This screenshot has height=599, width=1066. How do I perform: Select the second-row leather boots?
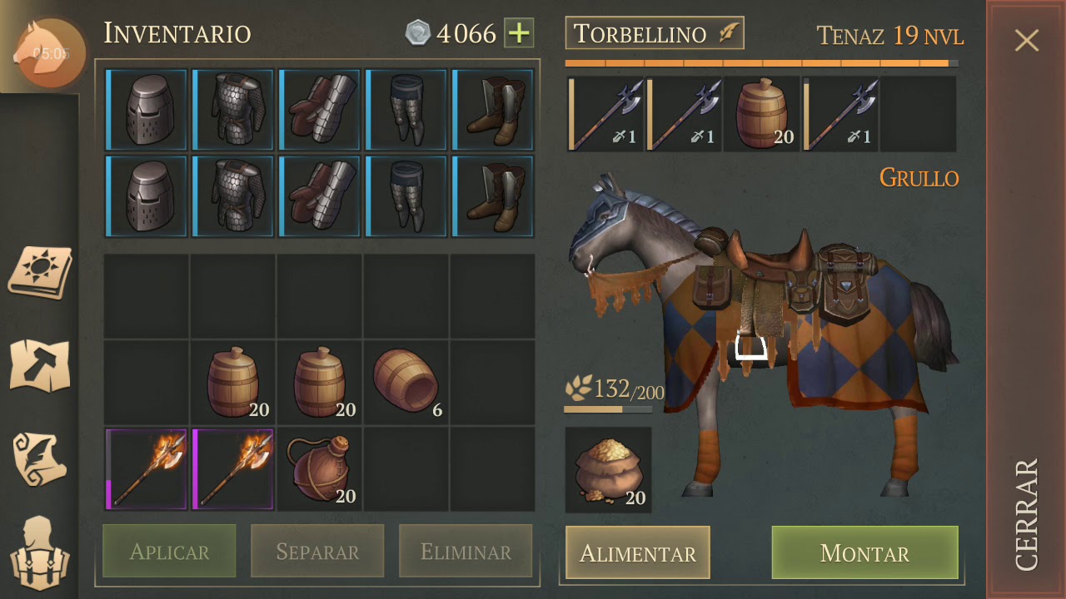coord(493,196)
